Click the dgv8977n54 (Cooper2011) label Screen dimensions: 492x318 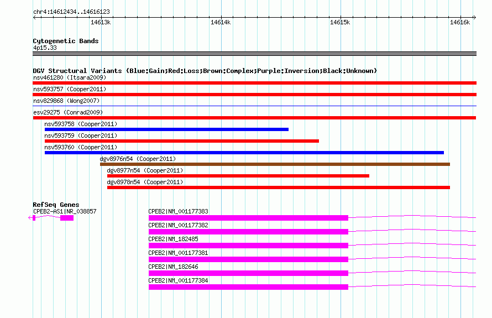[x=145, y=170]
